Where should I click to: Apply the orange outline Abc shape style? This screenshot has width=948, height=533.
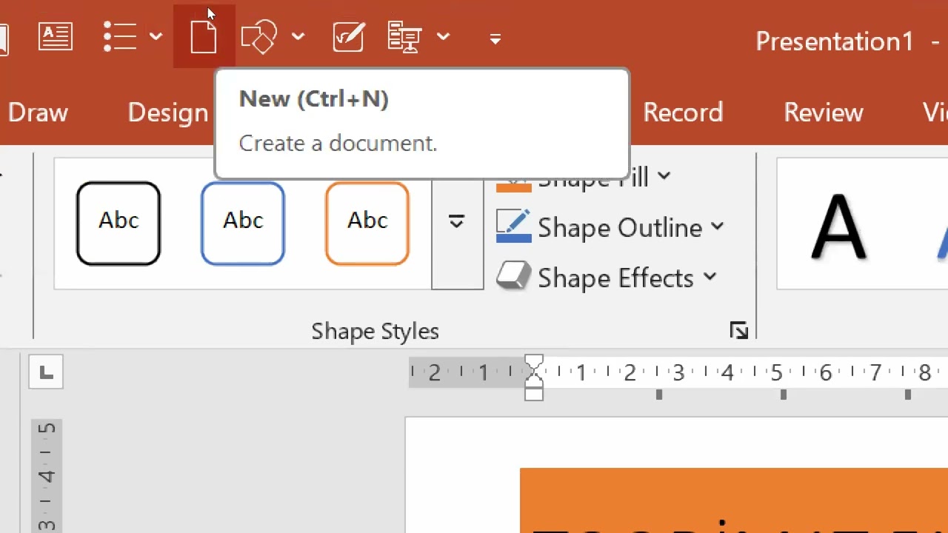coord(367,224)
